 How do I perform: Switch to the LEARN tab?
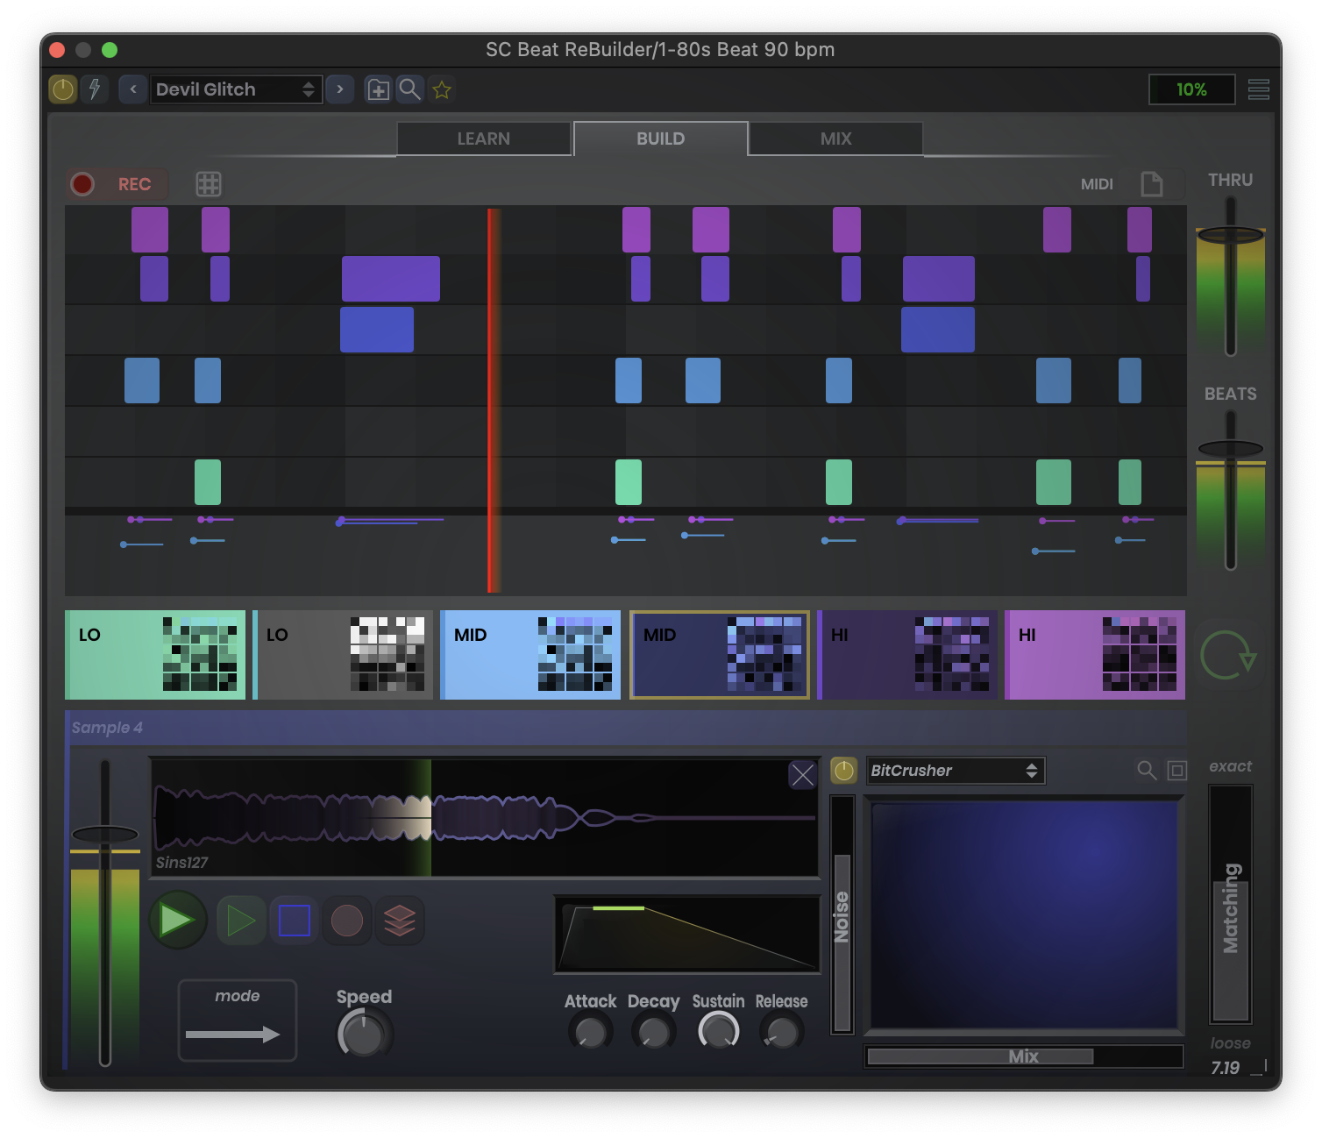[x=484, y=139]
